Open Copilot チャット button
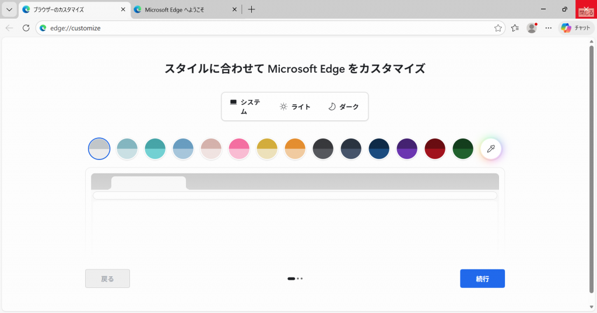This screenshot has height=313, width=597. (x=576, y=28)
